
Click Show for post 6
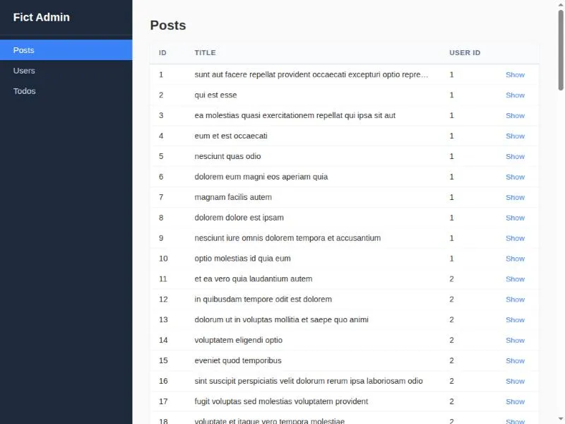[515, 177]
